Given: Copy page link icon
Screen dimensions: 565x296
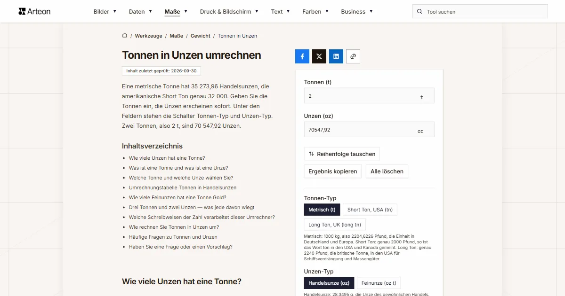Looking at the screenshot, I should (x=353, y=56).
